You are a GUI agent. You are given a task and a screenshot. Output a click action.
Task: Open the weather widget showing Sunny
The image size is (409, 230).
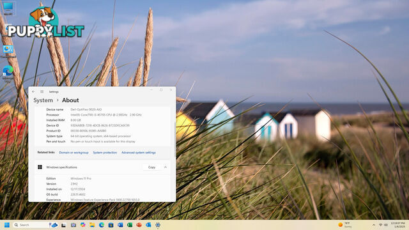pos(345,225)
